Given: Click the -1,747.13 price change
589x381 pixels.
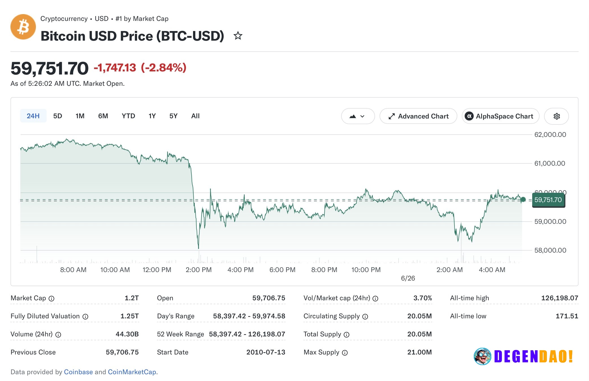Looking at the screenshot, I should (115, 68).
